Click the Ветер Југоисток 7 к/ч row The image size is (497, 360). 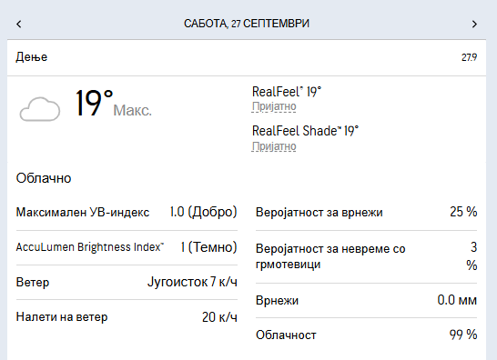(127, 282)
